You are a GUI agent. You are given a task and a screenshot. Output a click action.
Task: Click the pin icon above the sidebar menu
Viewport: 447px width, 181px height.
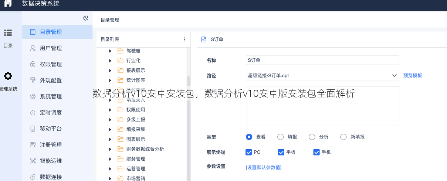click(85, 18)
